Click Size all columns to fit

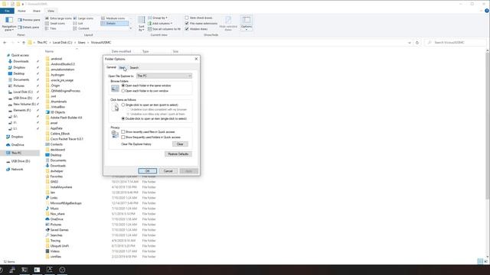click(164, 29)
